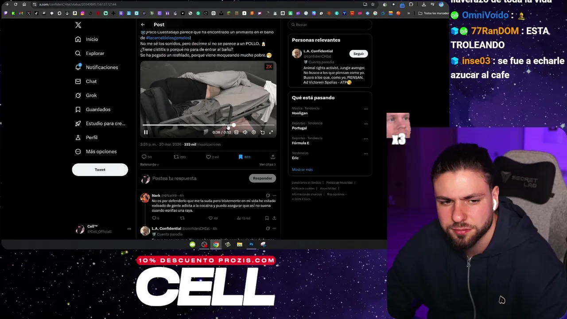Toggle bookmark with 803 saves
567x319 pixels.
click(x=244, y=157)
